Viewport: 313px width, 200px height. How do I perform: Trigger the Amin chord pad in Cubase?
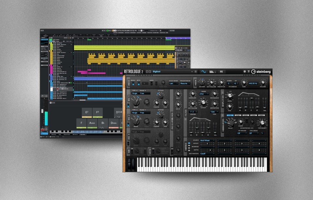point(92,123)
